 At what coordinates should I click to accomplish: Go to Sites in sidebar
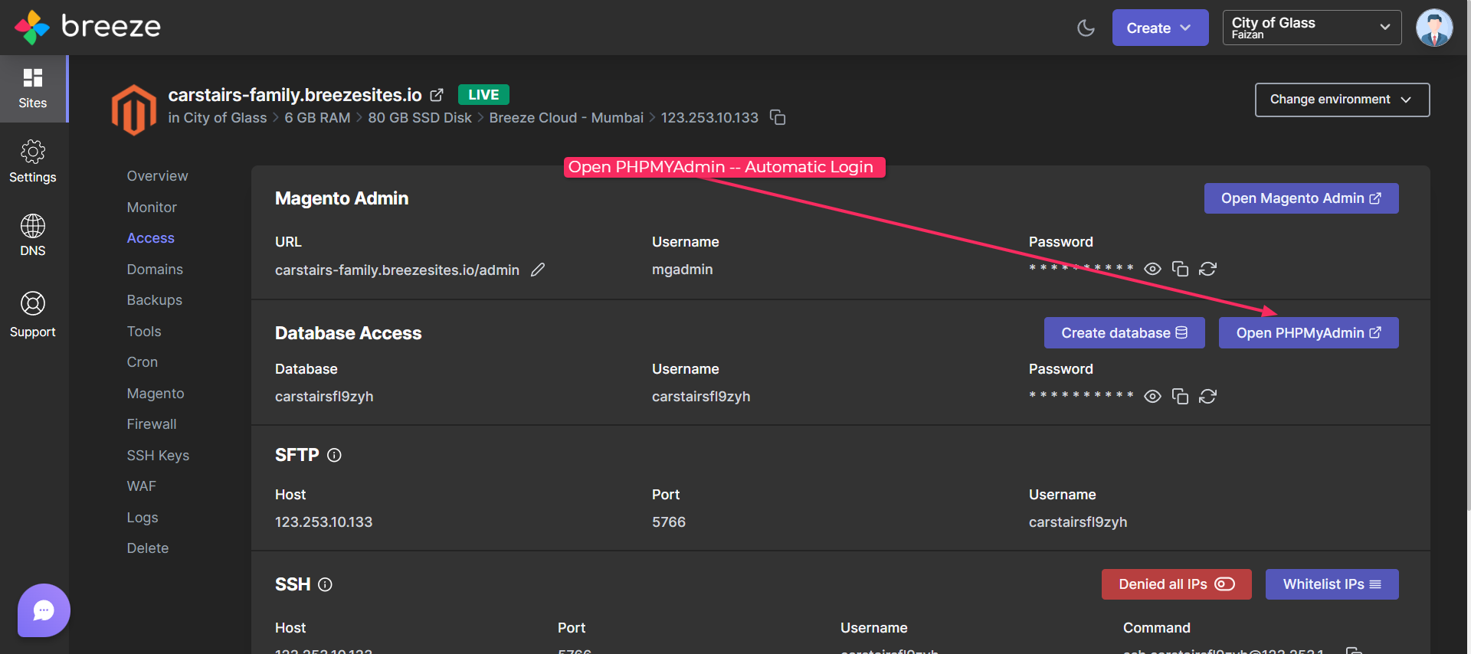click(x=33, y=89)
